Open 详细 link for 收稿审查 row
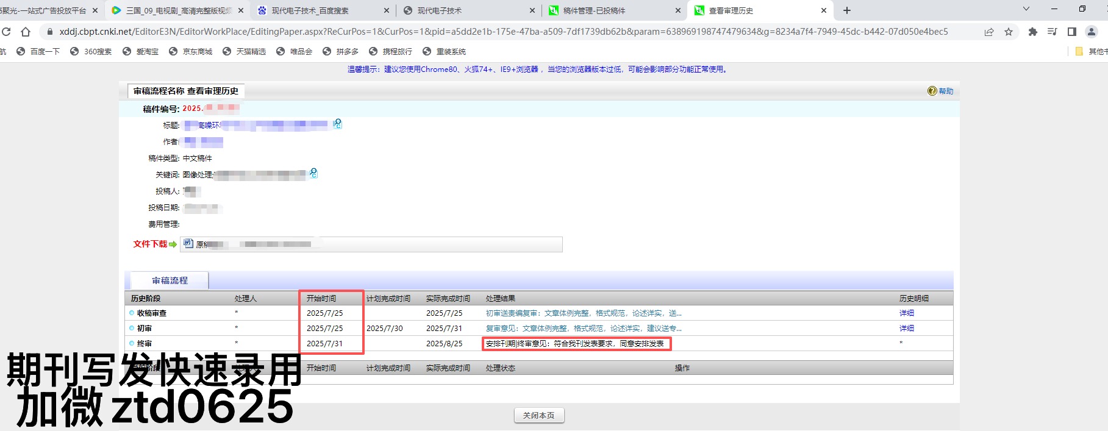 coord(906,313)
